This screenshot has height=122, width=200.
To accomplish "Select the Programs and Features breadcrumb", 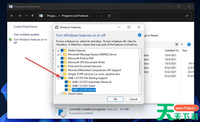I will point(75,16).
